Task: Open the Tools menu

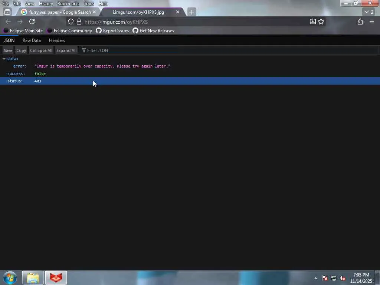Action: pyautogui.click(x=89, y=4)
